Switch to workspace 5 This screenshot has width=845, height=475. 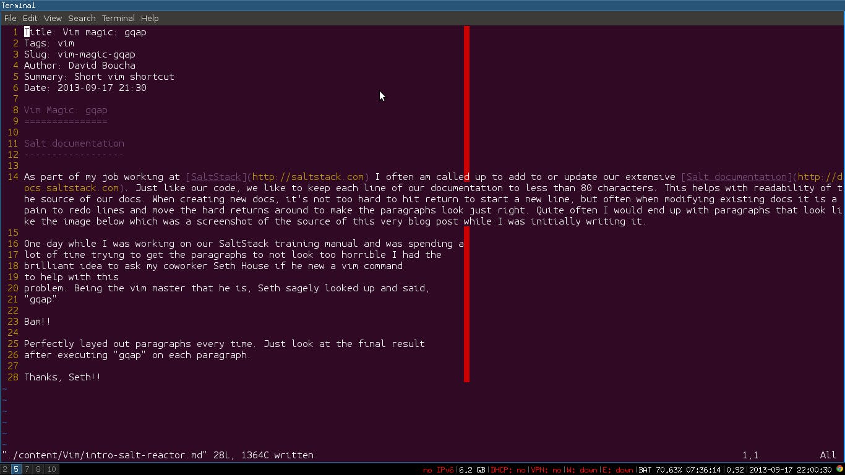[x=16, y=469]
